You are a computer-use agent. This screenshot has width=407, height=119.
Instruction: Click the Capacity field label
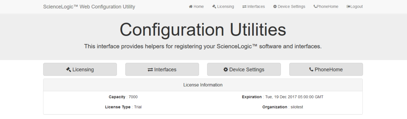point(117,97)
